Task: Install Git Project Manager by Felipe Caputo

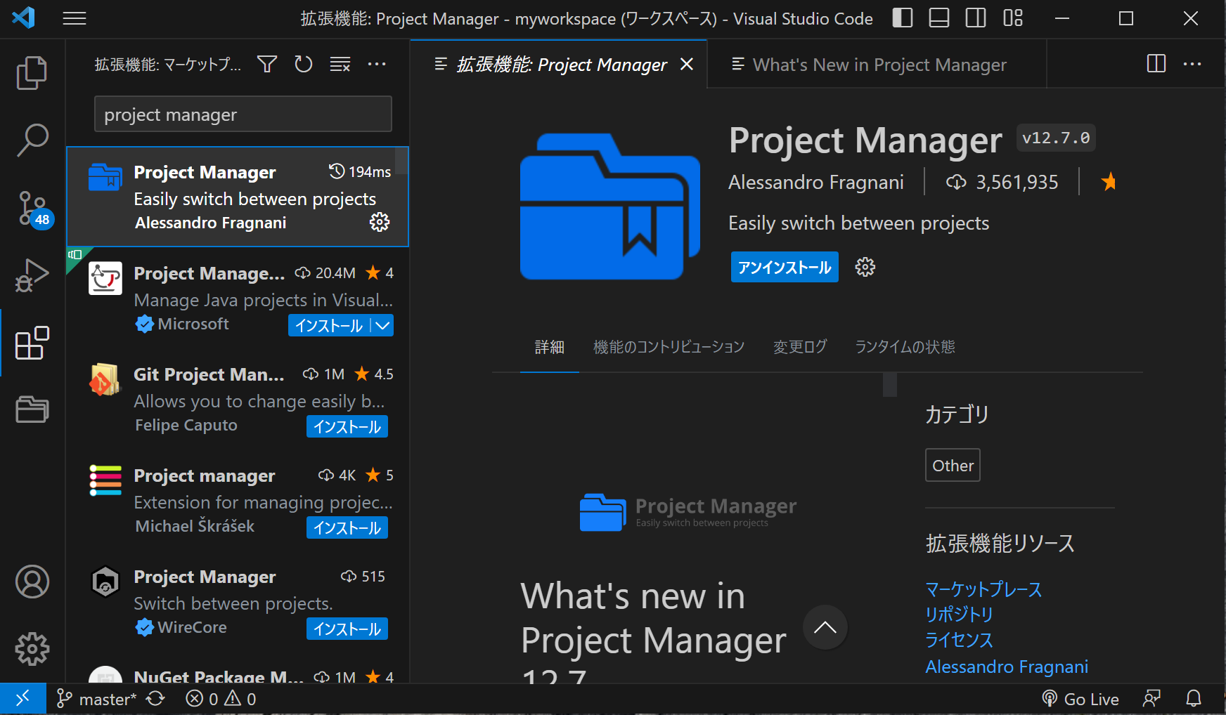Action: click(347, 426)
